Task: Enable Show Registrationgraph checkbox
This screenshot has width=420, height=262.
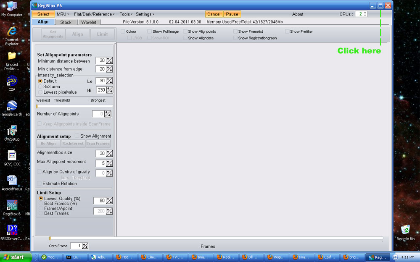Action: click(235, 38)
